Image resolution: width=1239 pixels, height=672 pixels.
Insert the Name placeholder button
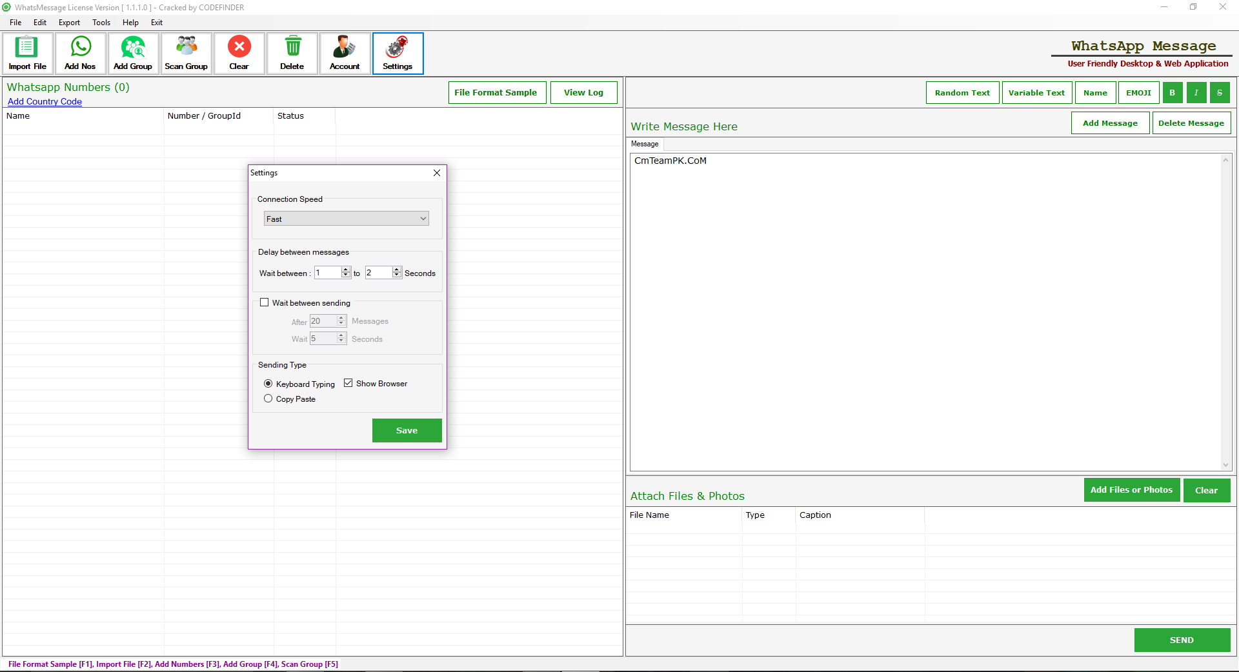tap(1095, 93)
